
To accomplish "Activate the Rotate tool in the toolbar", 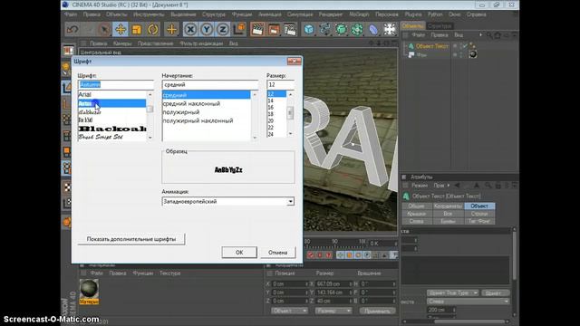I will click(x=153, y=29).
